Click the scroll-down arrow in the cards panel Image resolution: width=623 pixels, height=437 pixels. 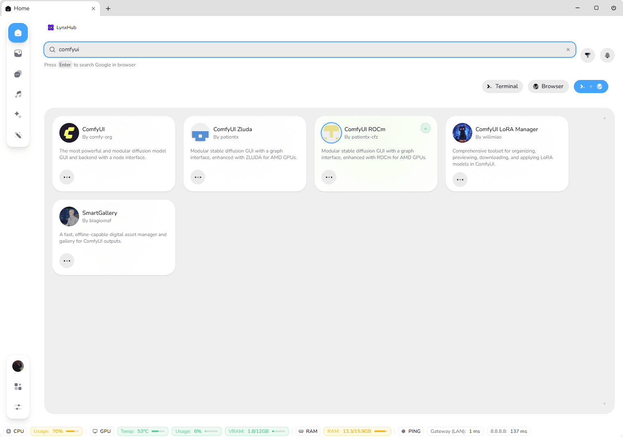(x=605, y=404)
